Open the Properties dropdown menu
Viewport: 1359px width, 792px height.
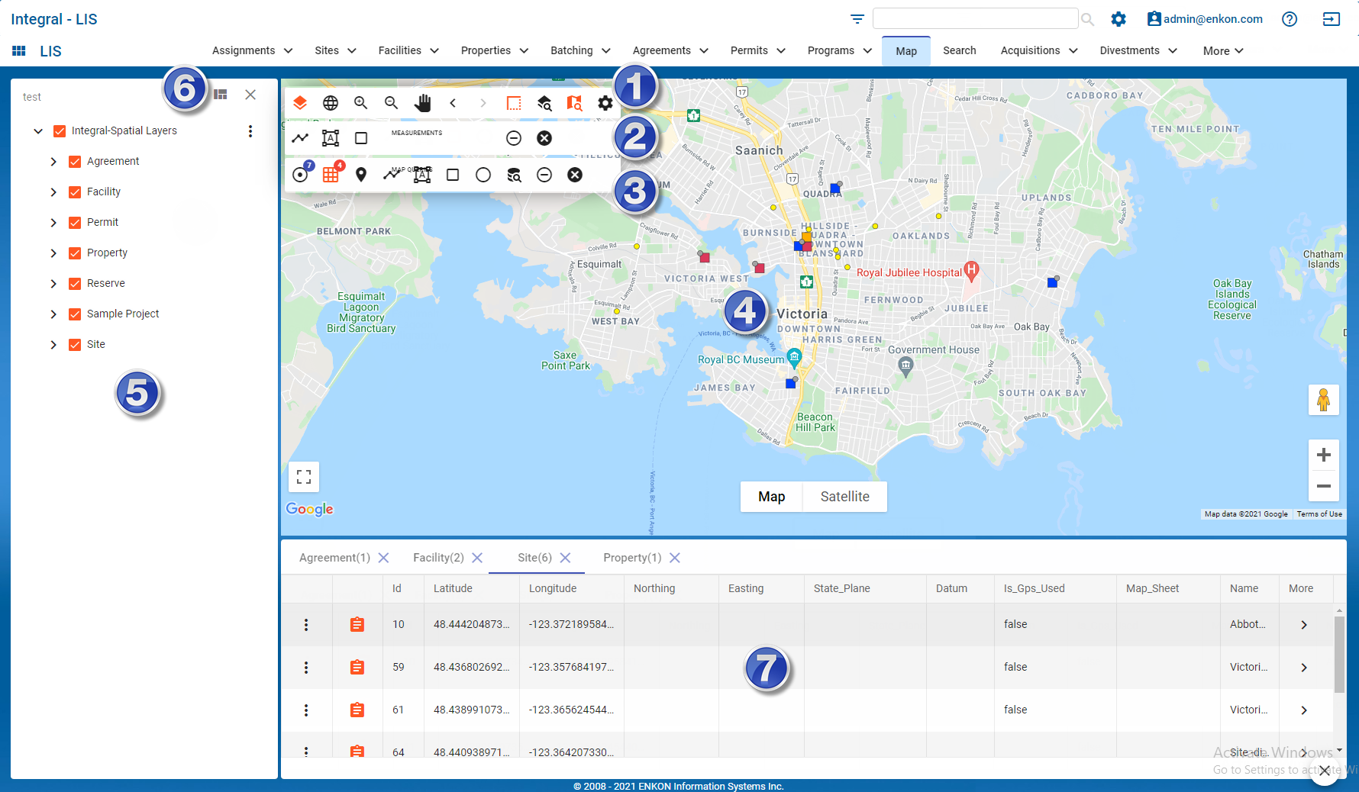494,50
